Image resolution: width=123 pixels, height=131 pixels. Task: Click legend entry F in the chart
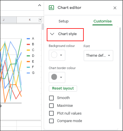31,67
